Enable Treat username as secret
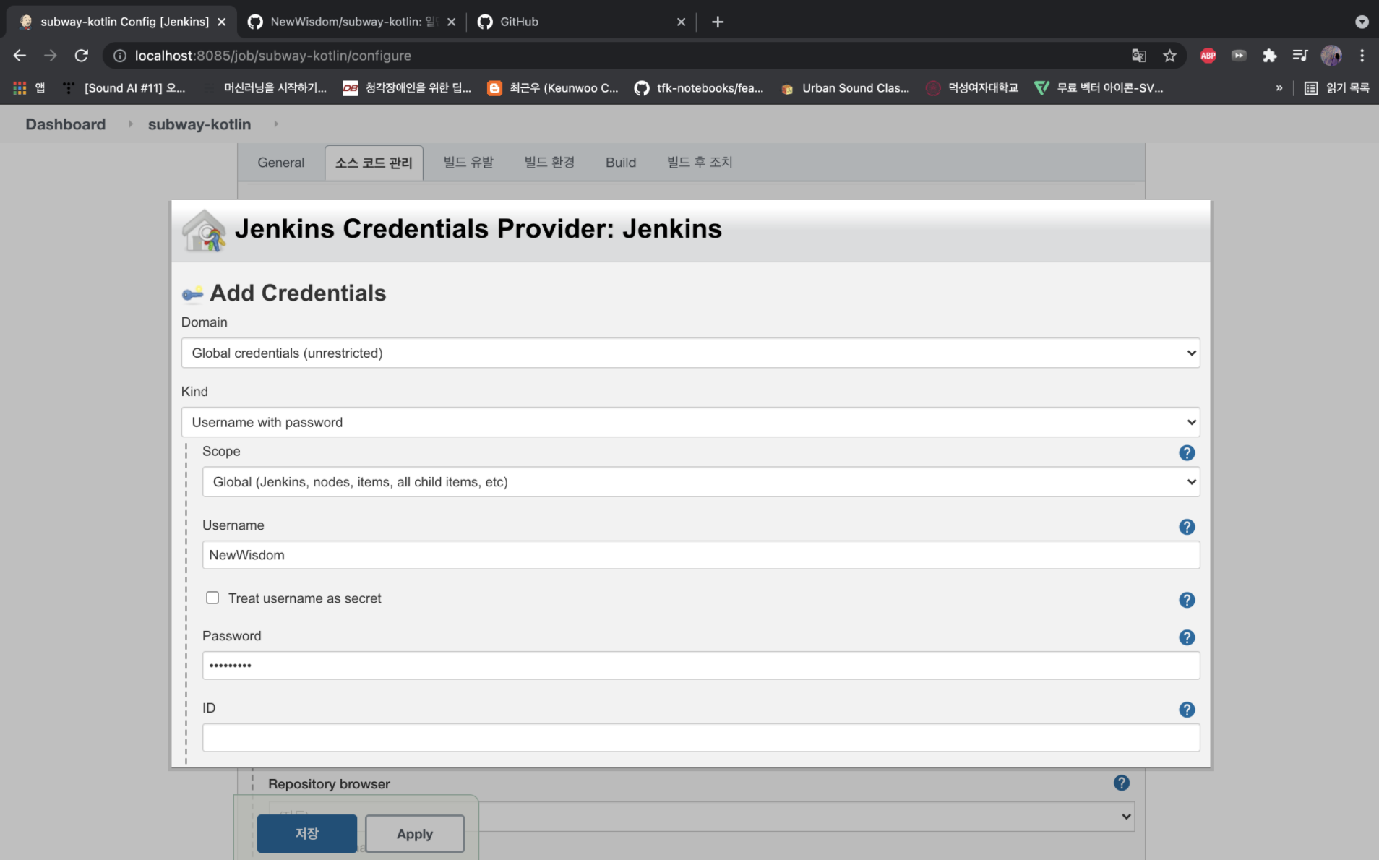Screen dimensions: 1379x860 tap(212, 598)
